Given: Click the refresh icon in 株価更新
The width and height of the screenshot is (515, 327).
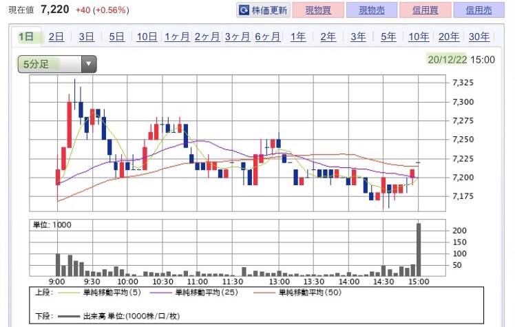Looking at the screenshot, I should coord(244,10).
